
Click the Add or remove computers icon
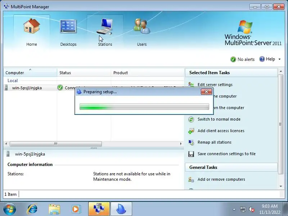click(191, 179)
